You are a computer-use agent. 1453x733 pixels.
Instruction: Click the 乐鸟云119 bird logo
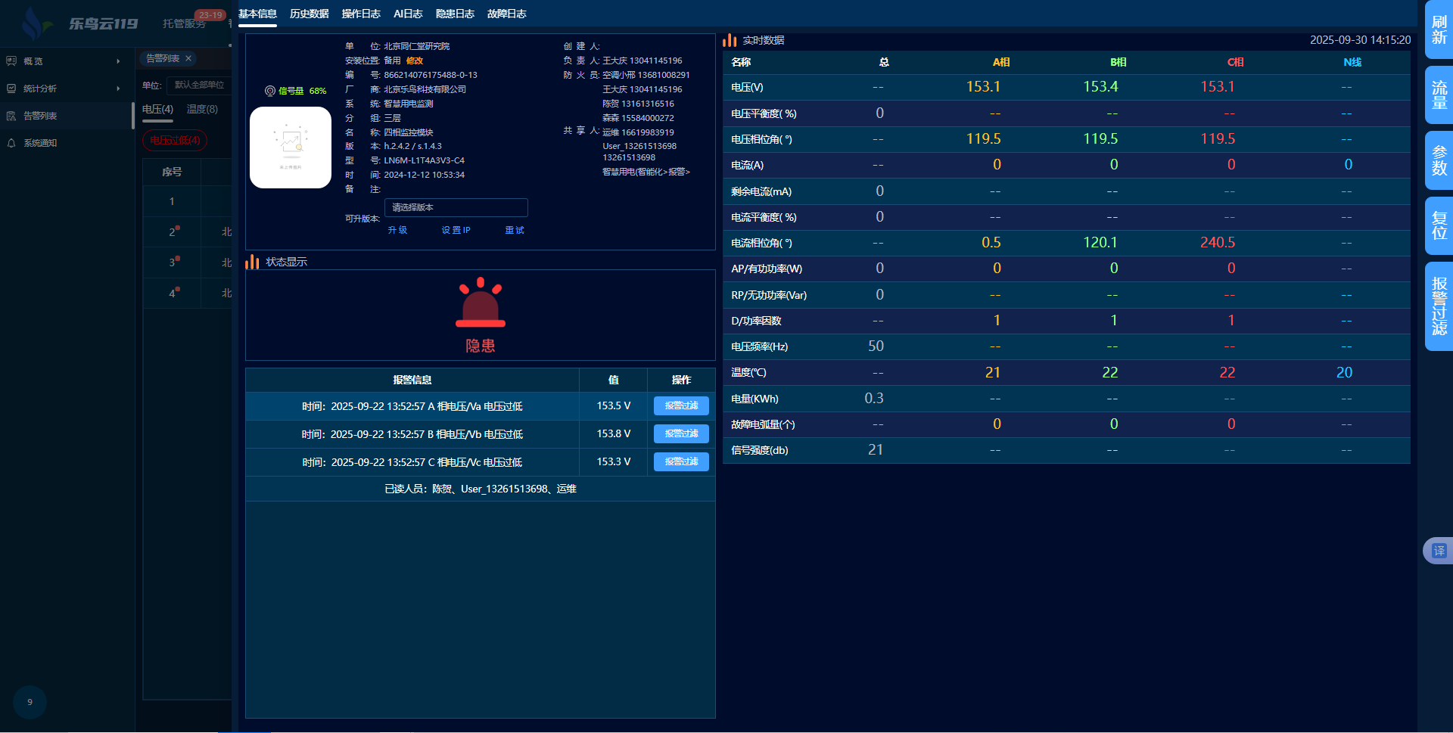click(34, 23)
